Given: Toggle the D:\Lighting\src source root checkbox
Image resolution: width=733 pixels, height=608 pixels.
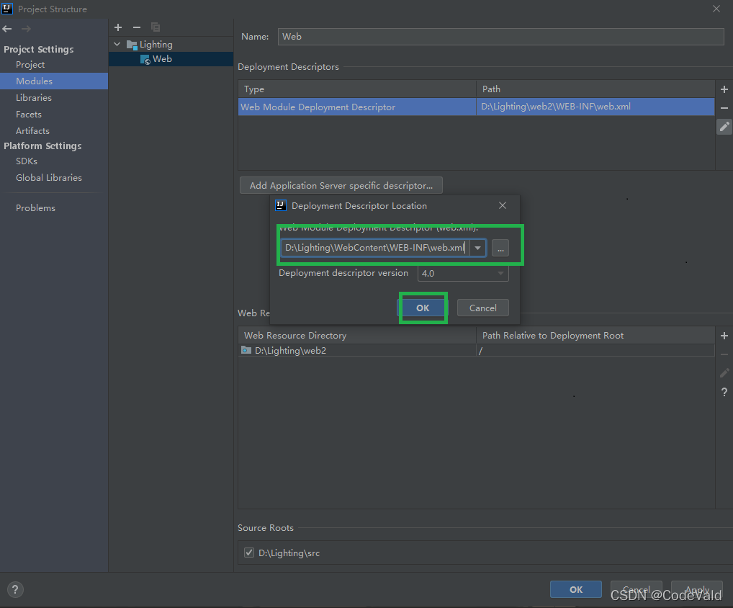Looking at the screenshot, I should [x=249, y=553].
